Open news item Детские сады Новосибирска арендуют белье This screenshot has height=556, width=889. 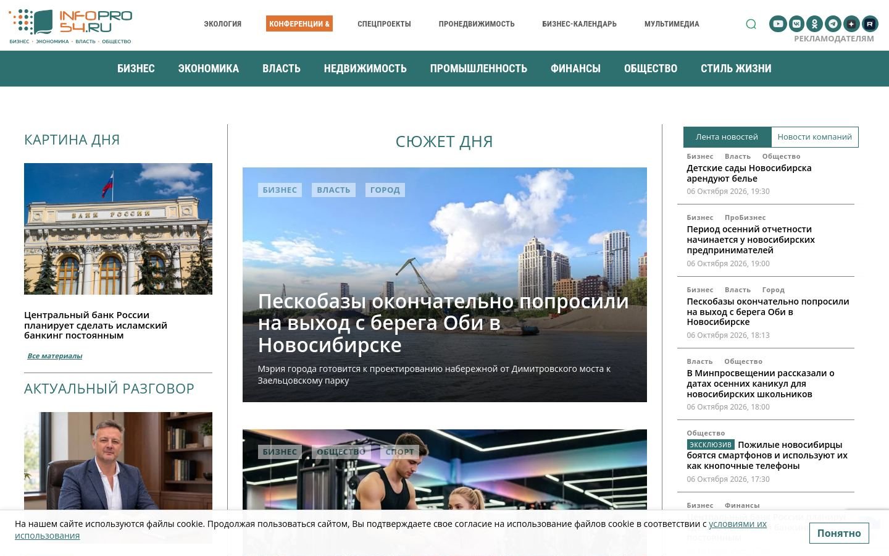[749, 173]
